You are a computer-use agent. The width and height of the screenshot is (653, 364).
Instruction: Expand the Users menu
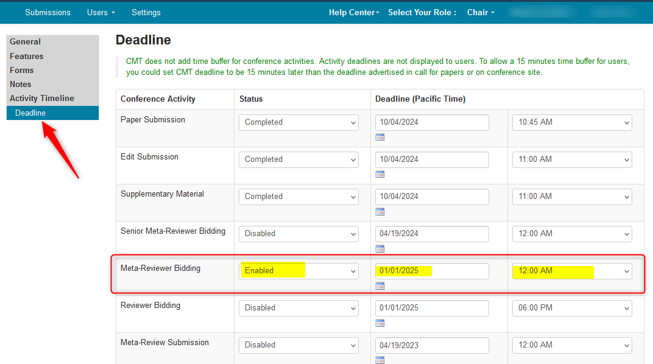pos(101,13)
